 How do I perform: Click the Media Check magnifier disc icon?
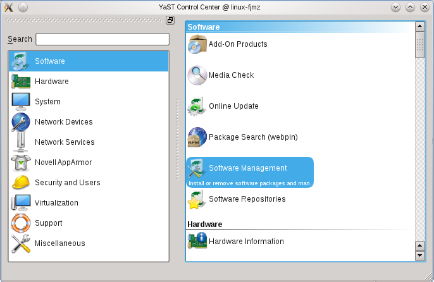pos(197,75)
